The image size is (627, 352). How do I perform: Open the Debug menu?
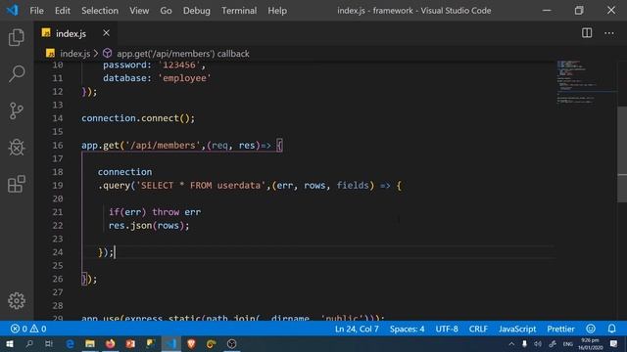pyautogui.click(x=196, y=11)
